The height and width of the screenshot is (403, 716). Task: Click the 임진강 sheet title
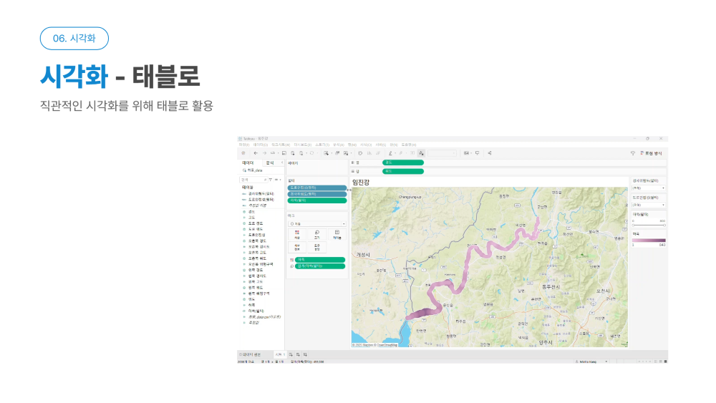coord(361,182)
